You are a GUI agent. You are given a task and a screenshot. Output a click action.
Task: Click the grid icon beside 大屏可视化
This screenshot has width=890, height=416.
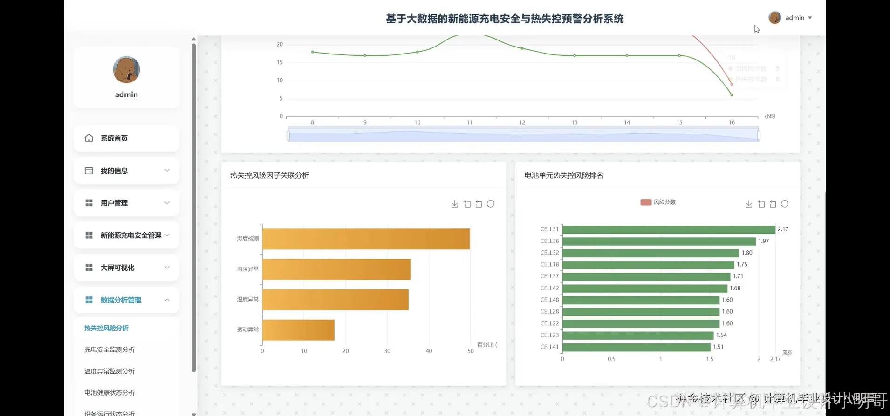point(89,268)
